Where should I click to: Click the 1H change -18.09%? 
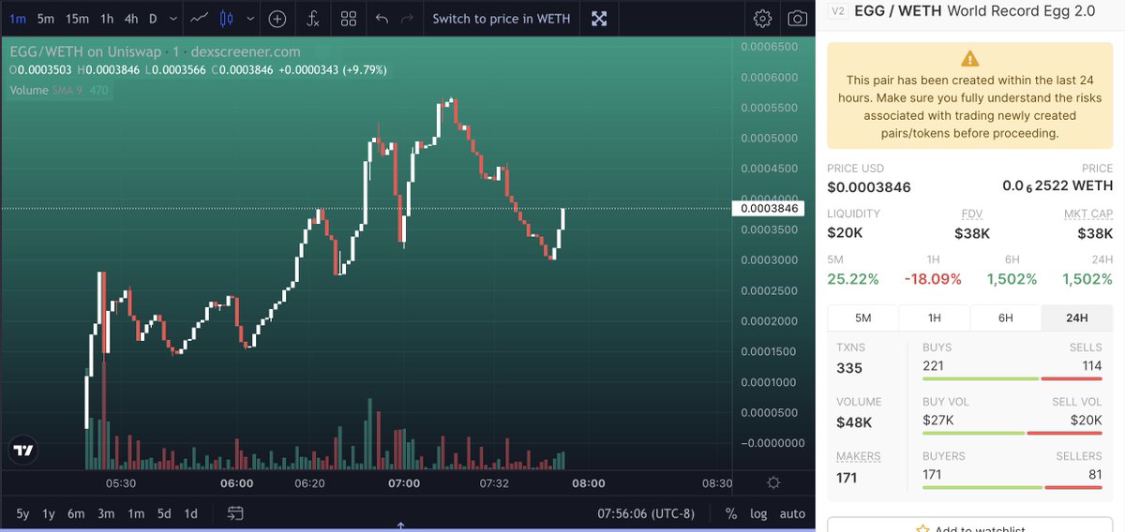[x=933, y=279]
